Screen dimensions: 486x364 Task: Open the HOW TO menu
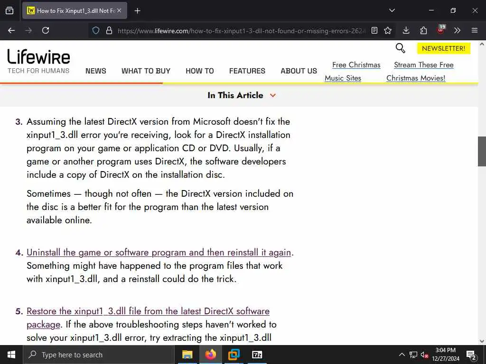click(200, 71)
